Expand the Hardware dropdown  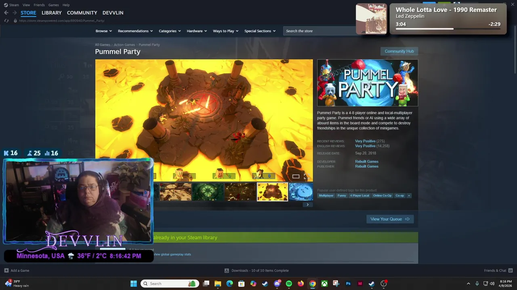[197, 31]
